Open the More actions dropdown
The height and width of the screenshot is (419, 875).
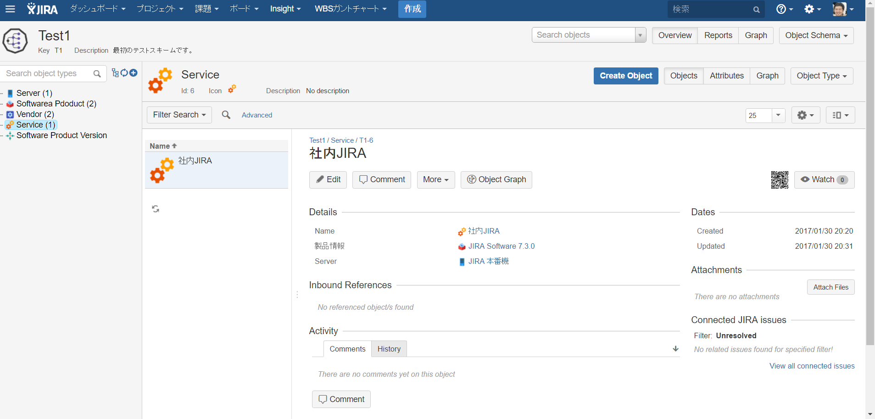[436, 180]
